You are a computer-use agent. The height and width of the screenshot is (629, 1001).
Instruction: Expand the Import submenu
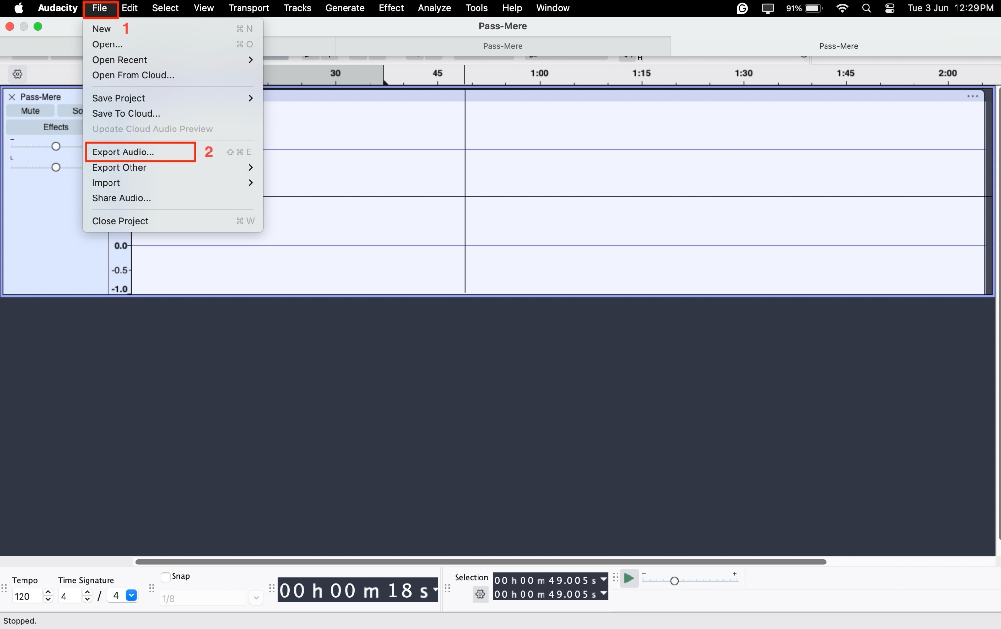click(x=173, y=183)
